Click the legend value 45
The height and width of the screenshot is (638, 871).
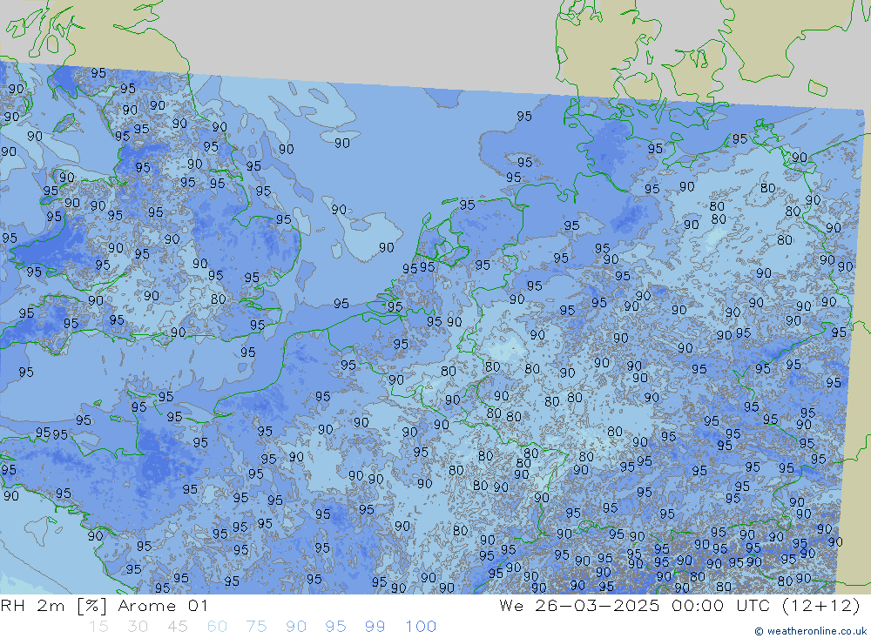(177, 627)
